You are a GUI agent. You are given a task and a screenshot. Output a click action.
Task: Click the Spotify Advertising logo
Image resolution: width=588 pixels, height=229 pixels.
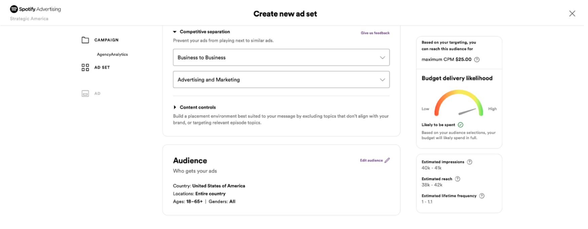click(x=35, y=9)
